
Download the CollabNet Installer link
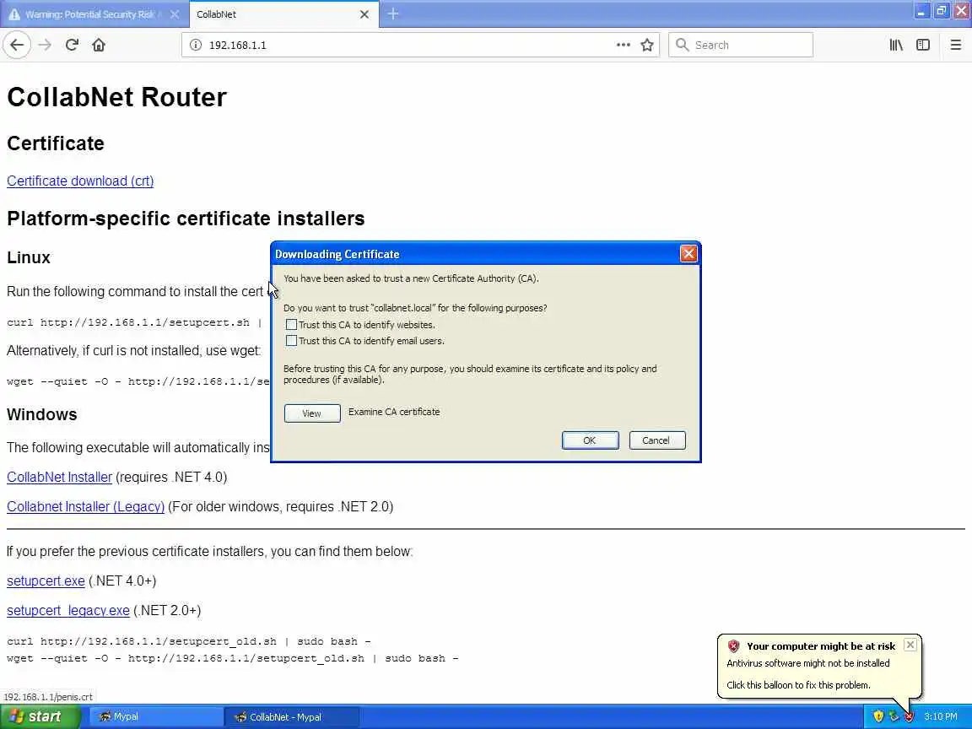60,478
